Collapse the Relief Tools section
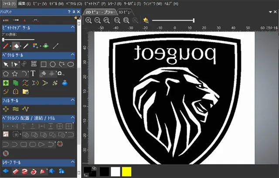Viewport: 279px width, 178px height. pos(72,162)
